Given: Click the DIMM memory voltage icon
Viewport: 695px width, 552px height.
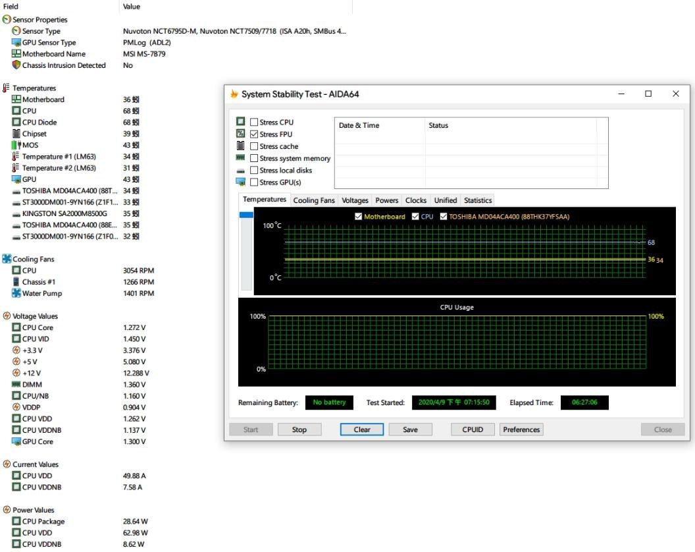Looking at the screenshot, I should coord(16,384).
